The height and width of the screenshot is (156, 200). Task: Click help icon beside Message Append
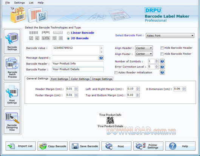(x=101, y=58)
